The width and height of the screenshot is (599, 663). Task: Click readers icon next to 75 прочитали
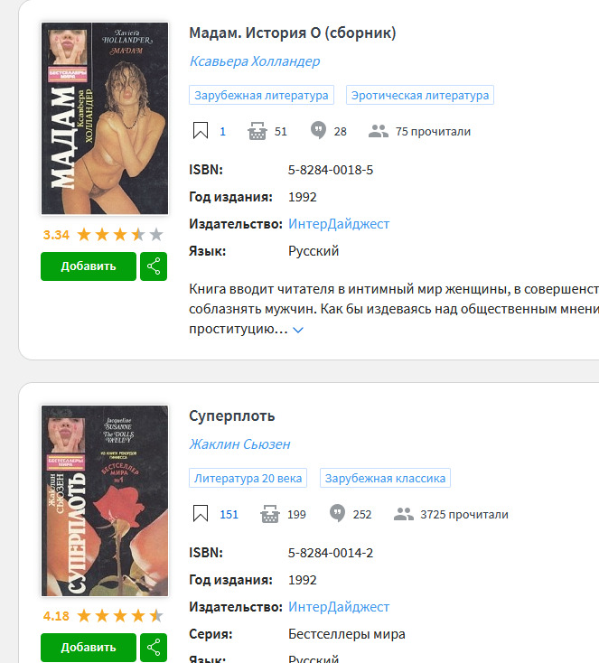coord(379,131)
